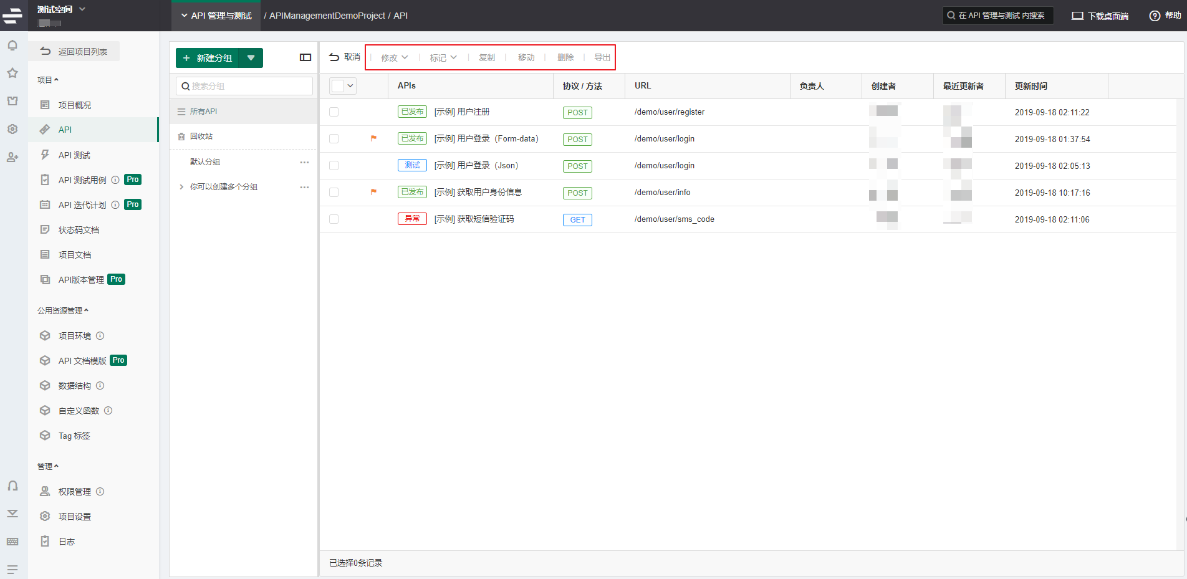Open the 帮助 help icon

(1155, 16)
